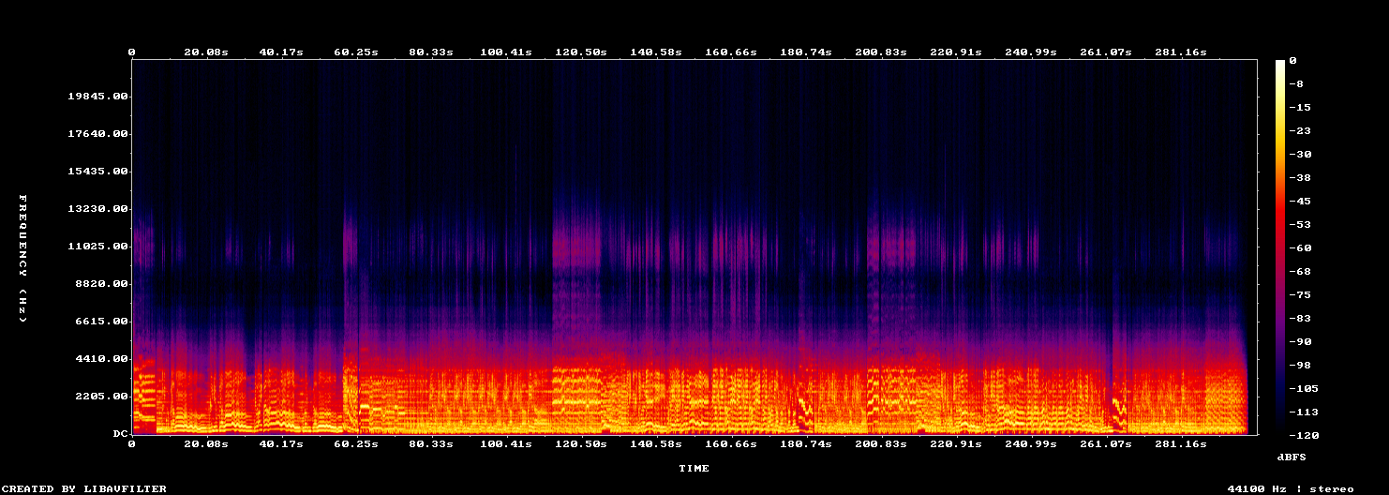Select the TIME axis title
1389x495 pixels.
[x=694, y=468]
